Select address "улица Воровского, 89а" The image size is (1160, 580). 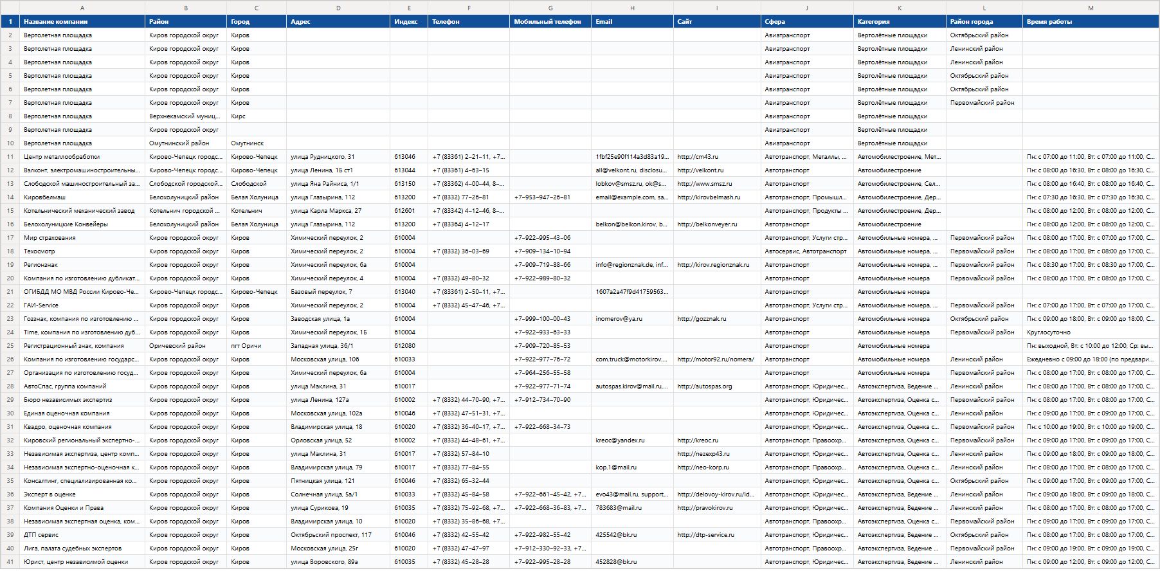click(338, 562)
